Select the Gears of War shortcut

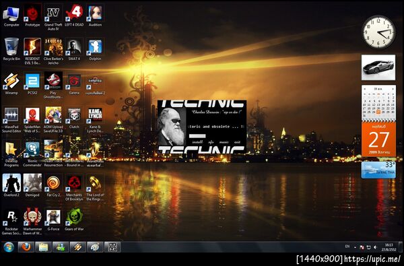74,220
